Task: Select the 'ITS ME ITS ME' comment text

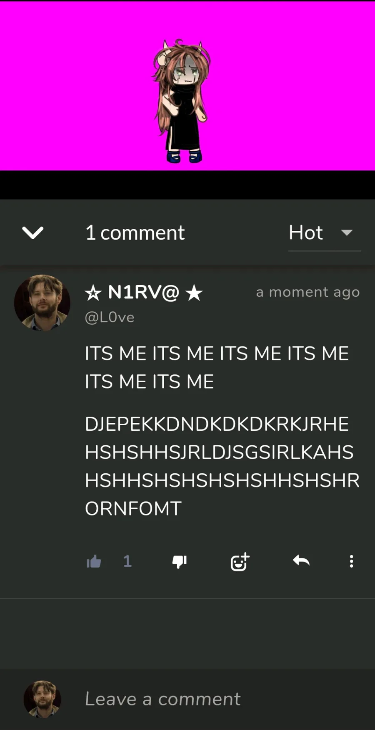Action: [217, 367]
